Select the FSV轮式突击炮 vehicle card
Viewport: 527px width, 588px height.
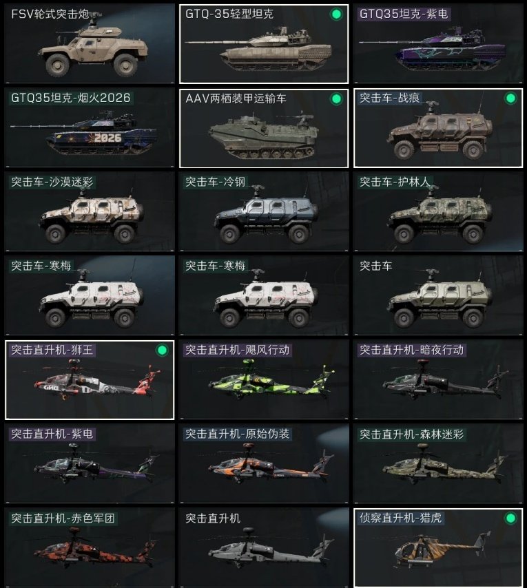pyautogui.click(x=90, y=44)
